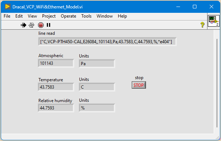Viewport: 221px width, 141px height.
Task: Pause execution with the pause icon
Action: pos(49,25)
